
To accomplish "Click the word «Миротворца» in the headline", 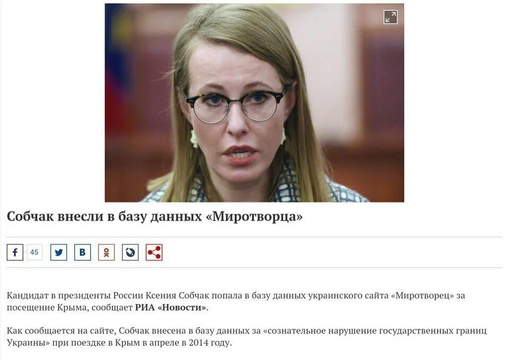I will tap(254, 217).
